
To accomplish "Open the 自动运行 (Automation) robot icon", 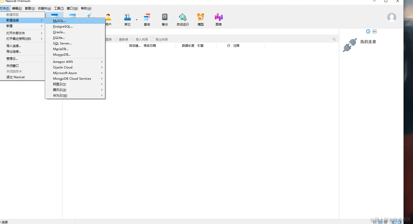I will coord(183,20).
